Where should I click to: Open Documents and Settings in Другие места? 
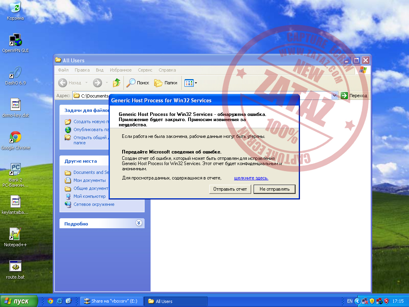(87, 173)
